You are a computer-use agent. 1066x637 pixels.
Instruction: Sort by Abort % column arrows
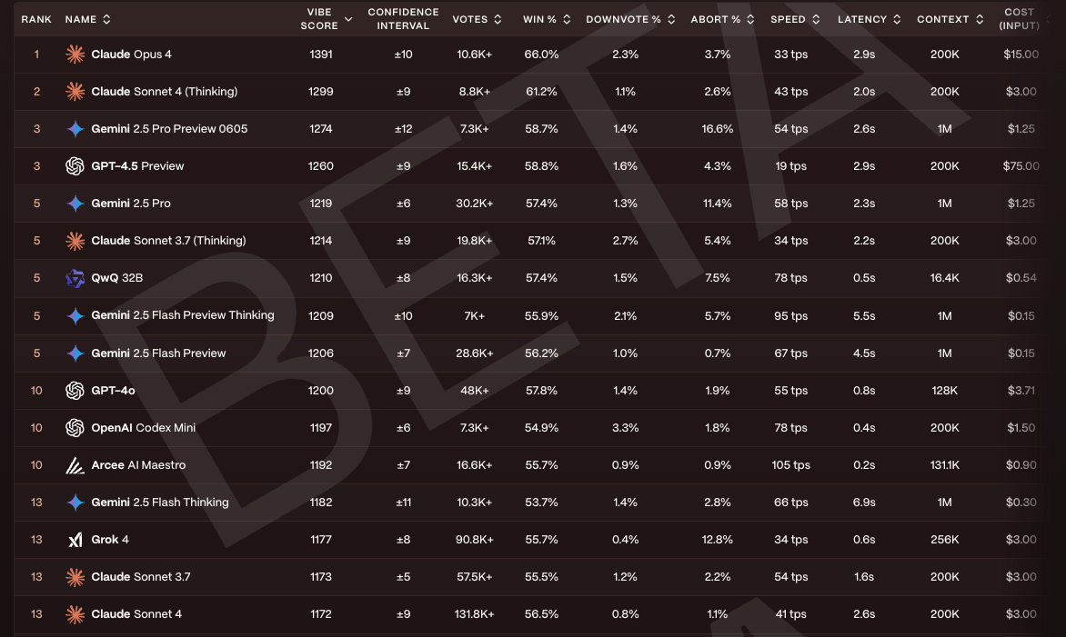(x=750, y=20)
